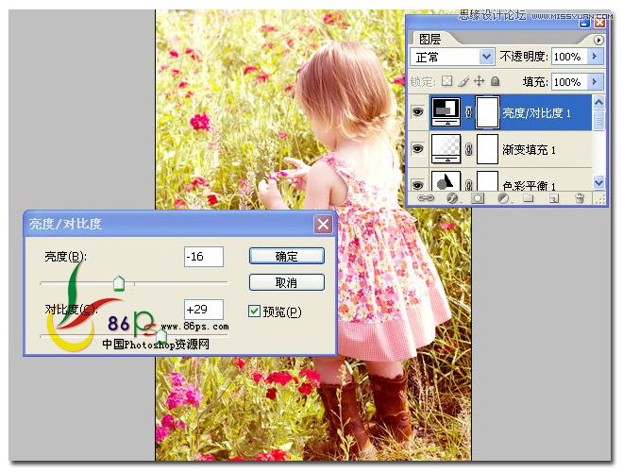Click the link layers icon in Layers panel
This screenshot has height=472, width=623.
point(426,198)
